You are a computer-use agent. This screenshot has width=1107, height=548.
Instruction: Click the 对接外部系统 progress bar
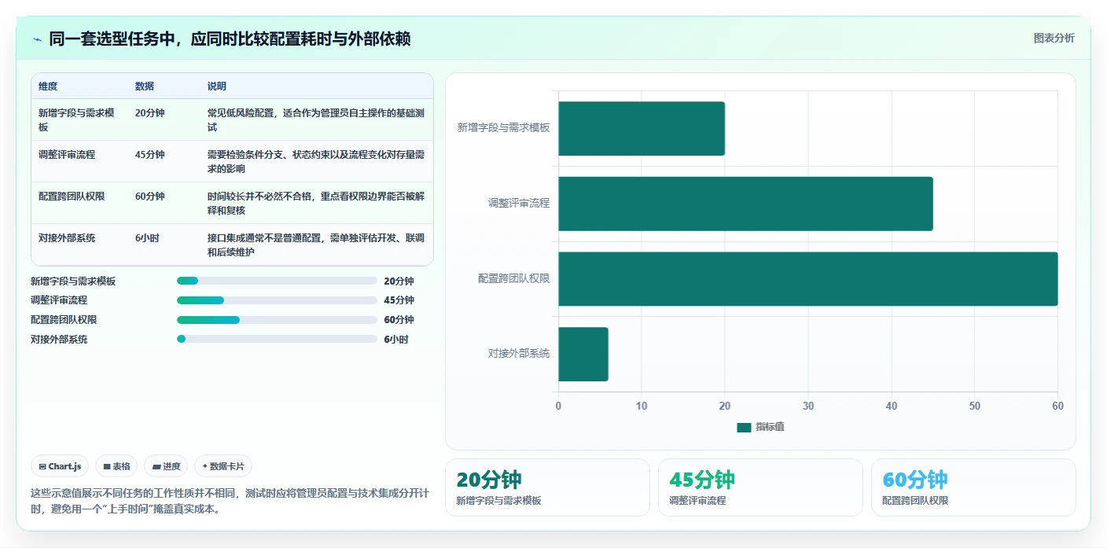277,340
